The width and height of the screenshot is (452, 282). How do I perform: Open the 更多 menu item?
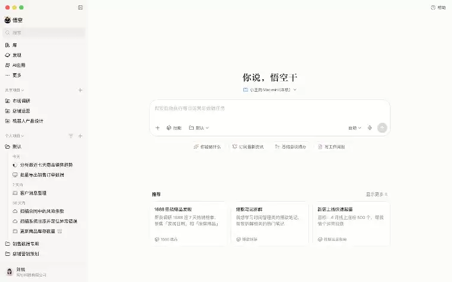(x=44, y=75)
